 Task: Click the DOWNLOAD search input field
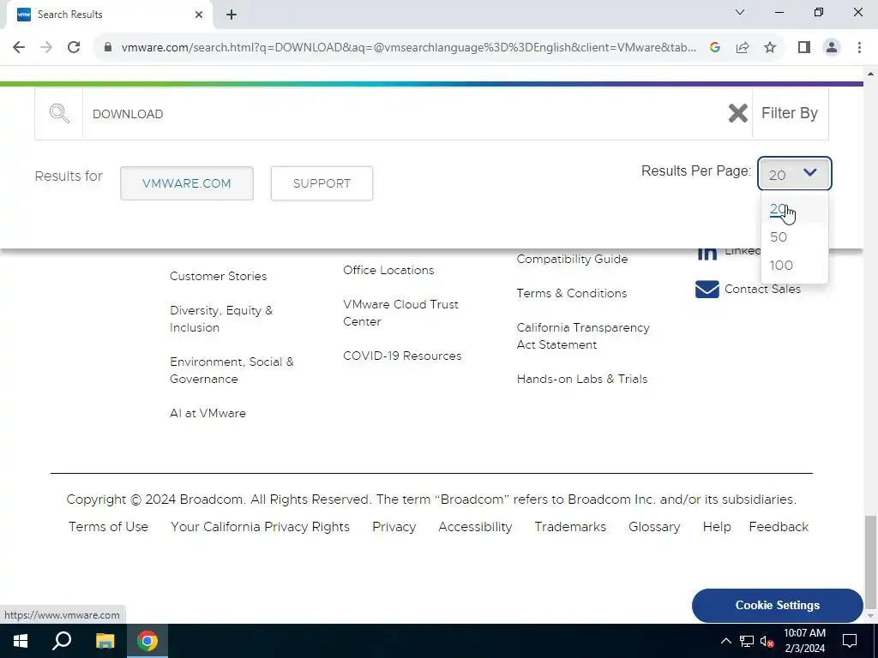pyautogui.click(x=403, y=114)
